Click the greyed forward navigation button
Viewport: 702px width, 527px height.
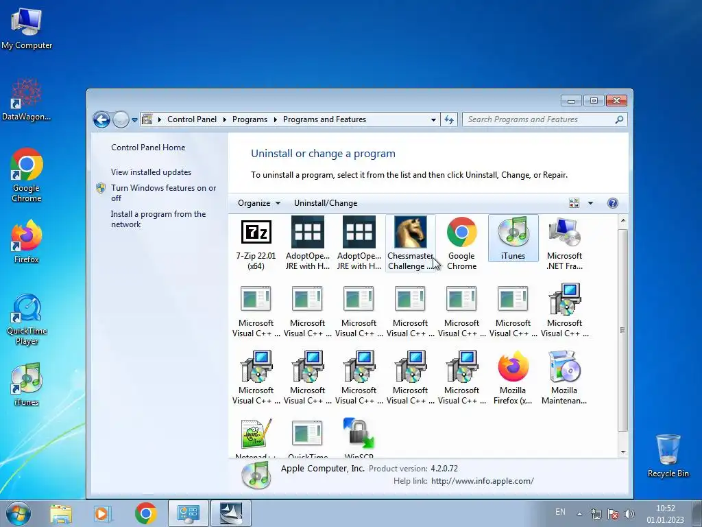pyautogui.click(x=121, y=119)
